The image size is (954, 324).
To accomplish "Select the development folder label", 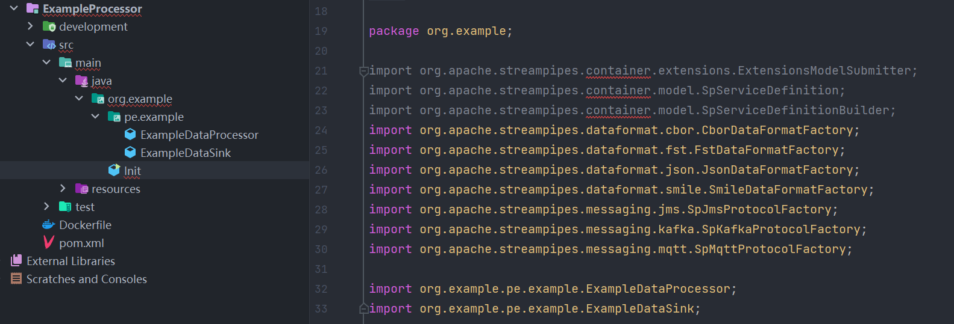I will tap(93, 26).
